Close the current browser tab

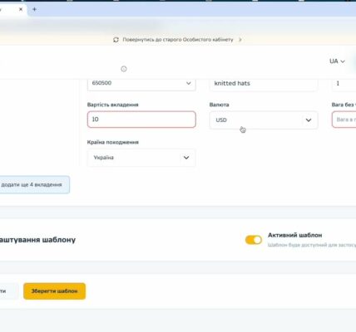(21, 9)
